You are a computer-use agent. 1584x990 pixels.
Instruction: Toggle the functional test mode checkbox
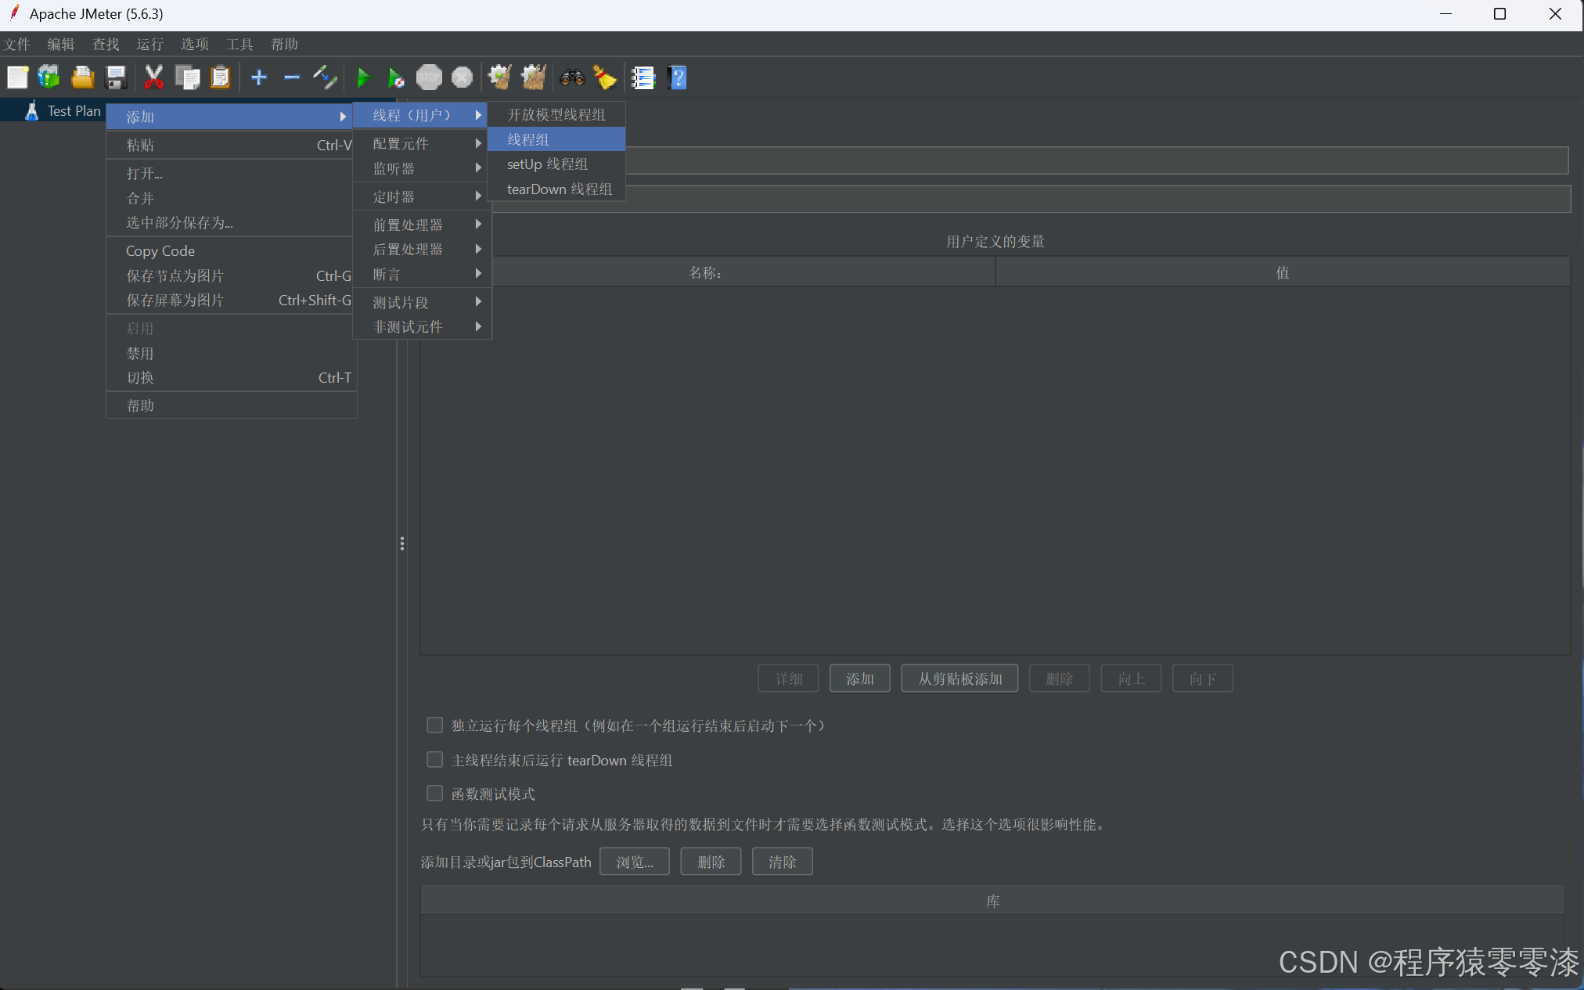tap(434, 794)
